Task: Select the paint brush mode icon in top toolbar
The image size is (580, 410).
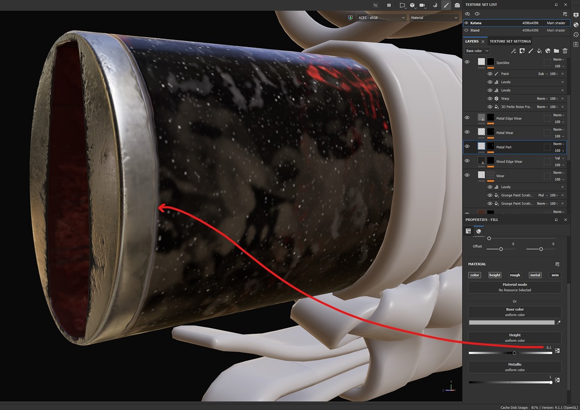Action: click(x=446, y=5)
